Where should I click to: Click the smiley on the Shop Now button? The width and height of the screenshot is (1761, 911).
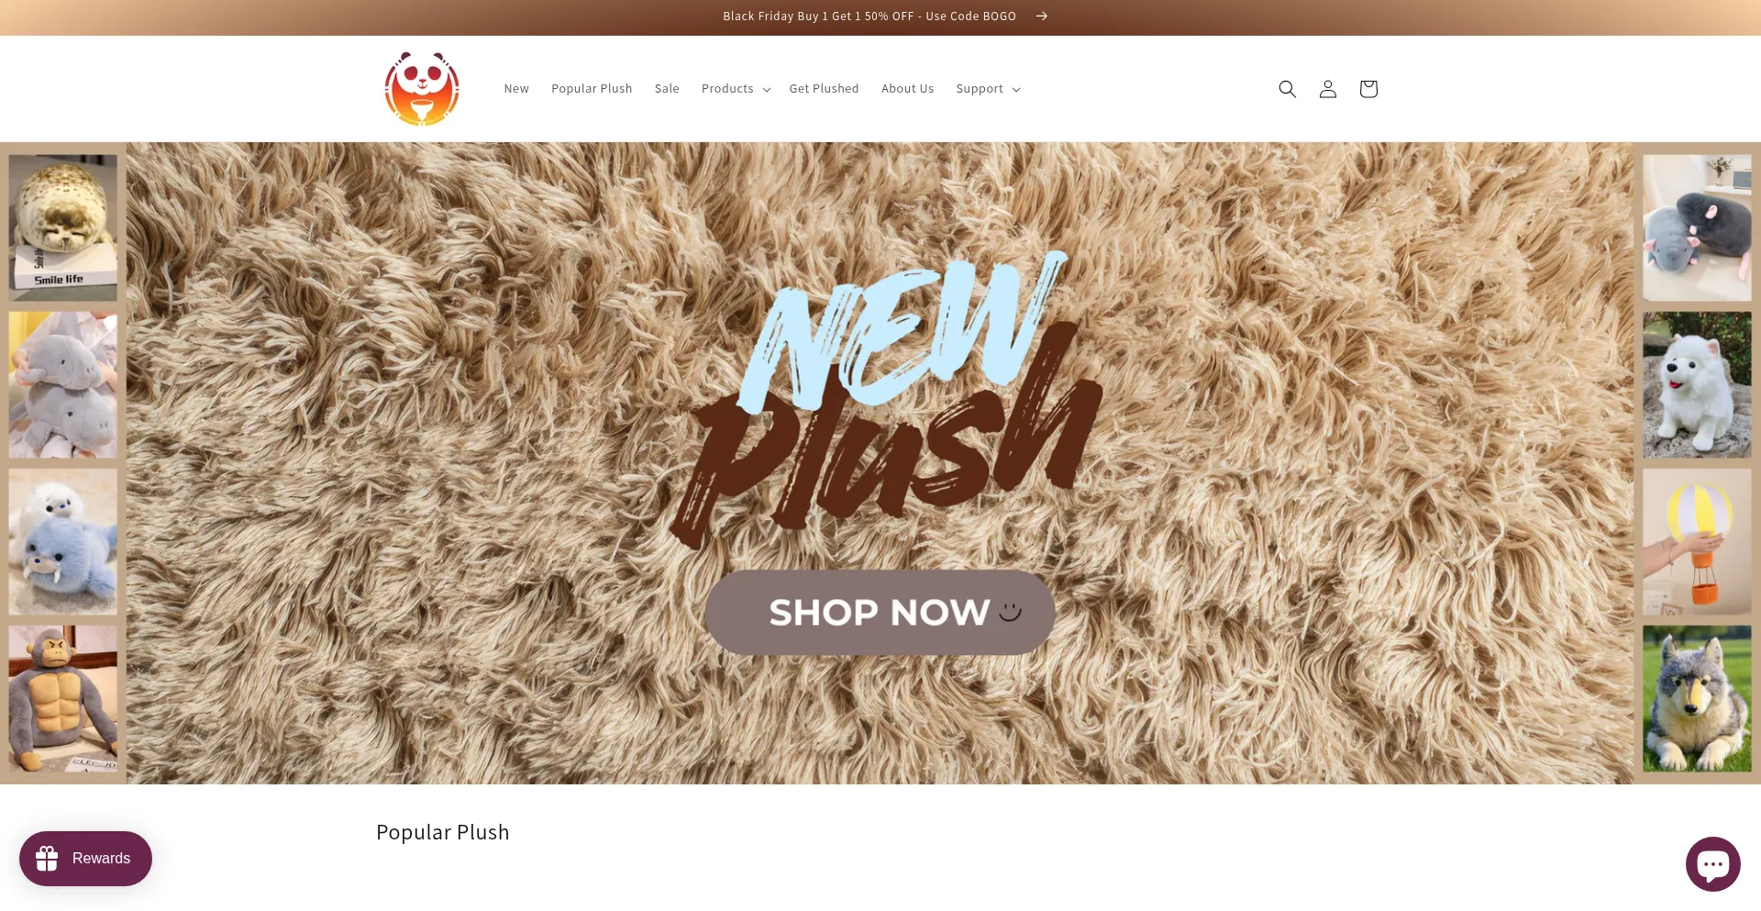pyautogui.click(x=1010, y=611)
